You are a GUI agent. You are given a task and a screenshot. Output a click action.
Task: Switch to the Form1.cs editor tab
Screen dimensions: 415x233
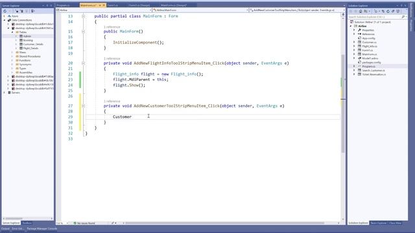(113, 5)
